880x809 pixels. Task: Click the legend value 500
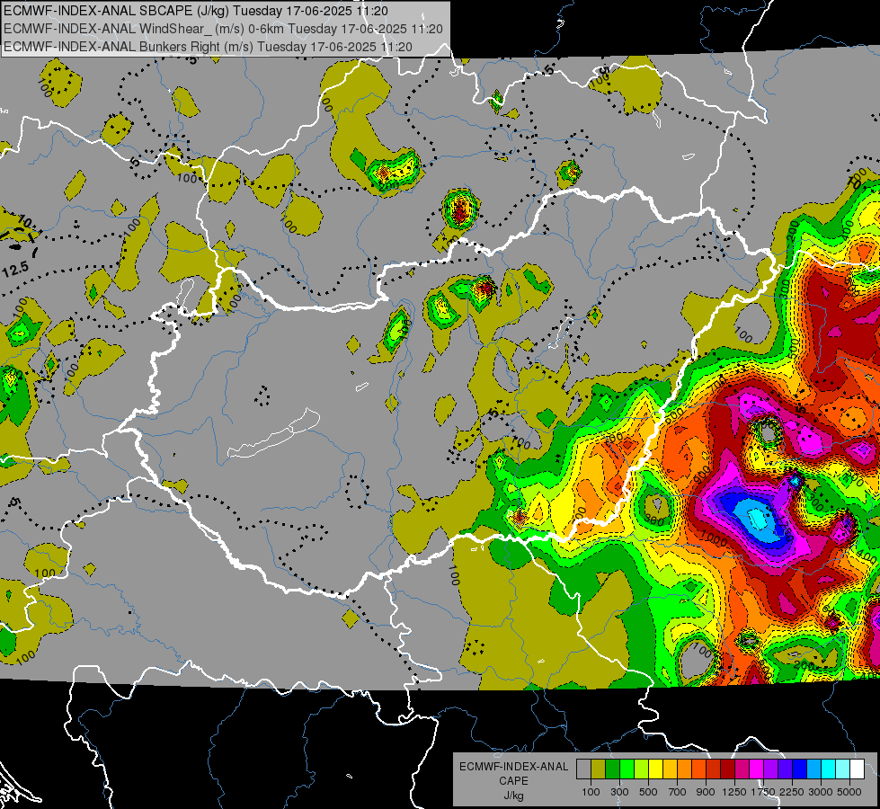tap(648, 792)
